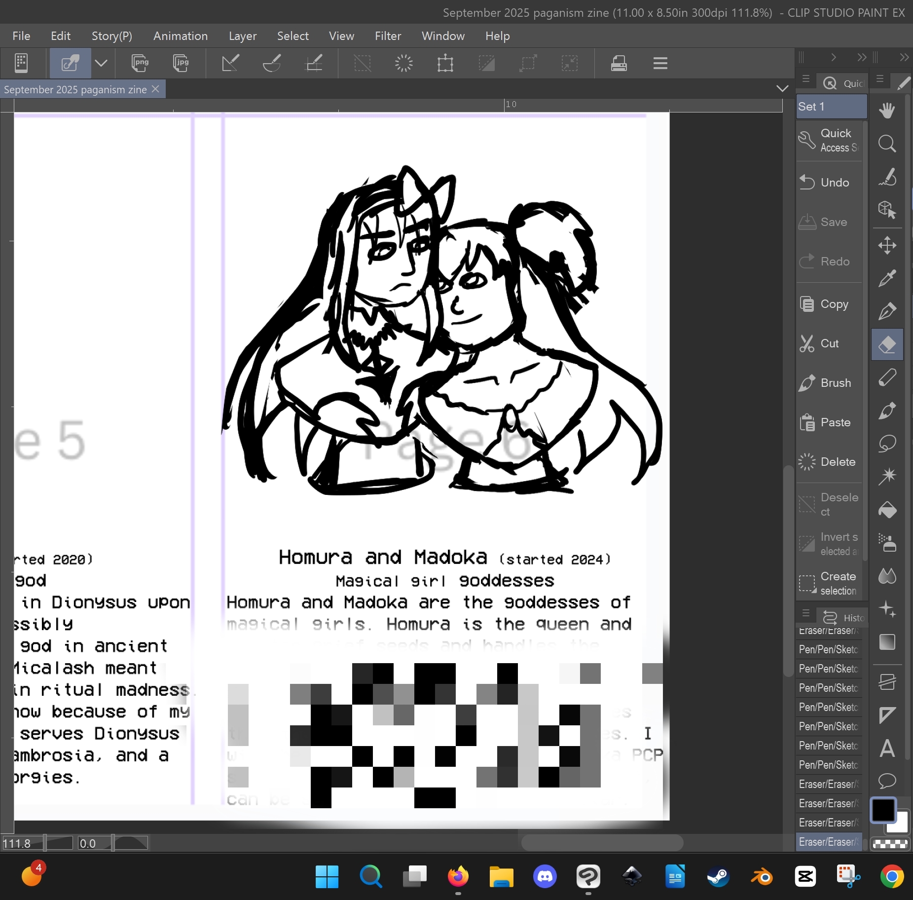Select the Text tool

coord(887,748)
